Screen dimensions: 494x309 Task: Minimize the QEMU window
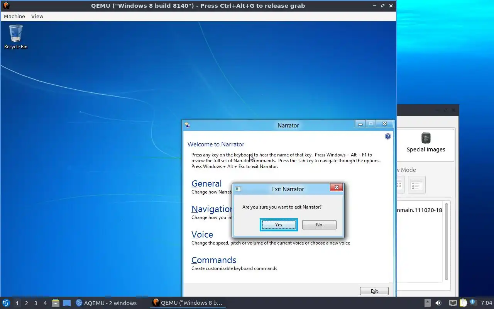tap(375, 6)
